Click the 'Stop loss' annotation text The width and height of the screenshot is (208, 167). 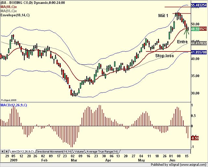point(164,56)
